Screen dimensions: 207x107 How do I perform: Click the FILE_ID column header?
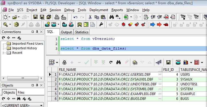[x=171, y=69]
